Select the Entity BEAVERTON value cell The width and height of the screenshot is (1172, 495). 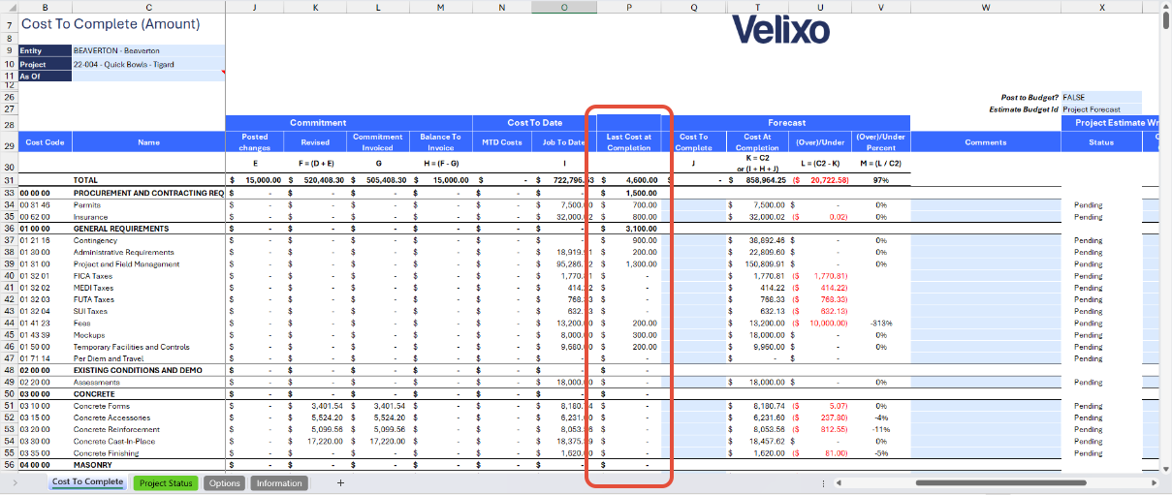coord(147,50)
